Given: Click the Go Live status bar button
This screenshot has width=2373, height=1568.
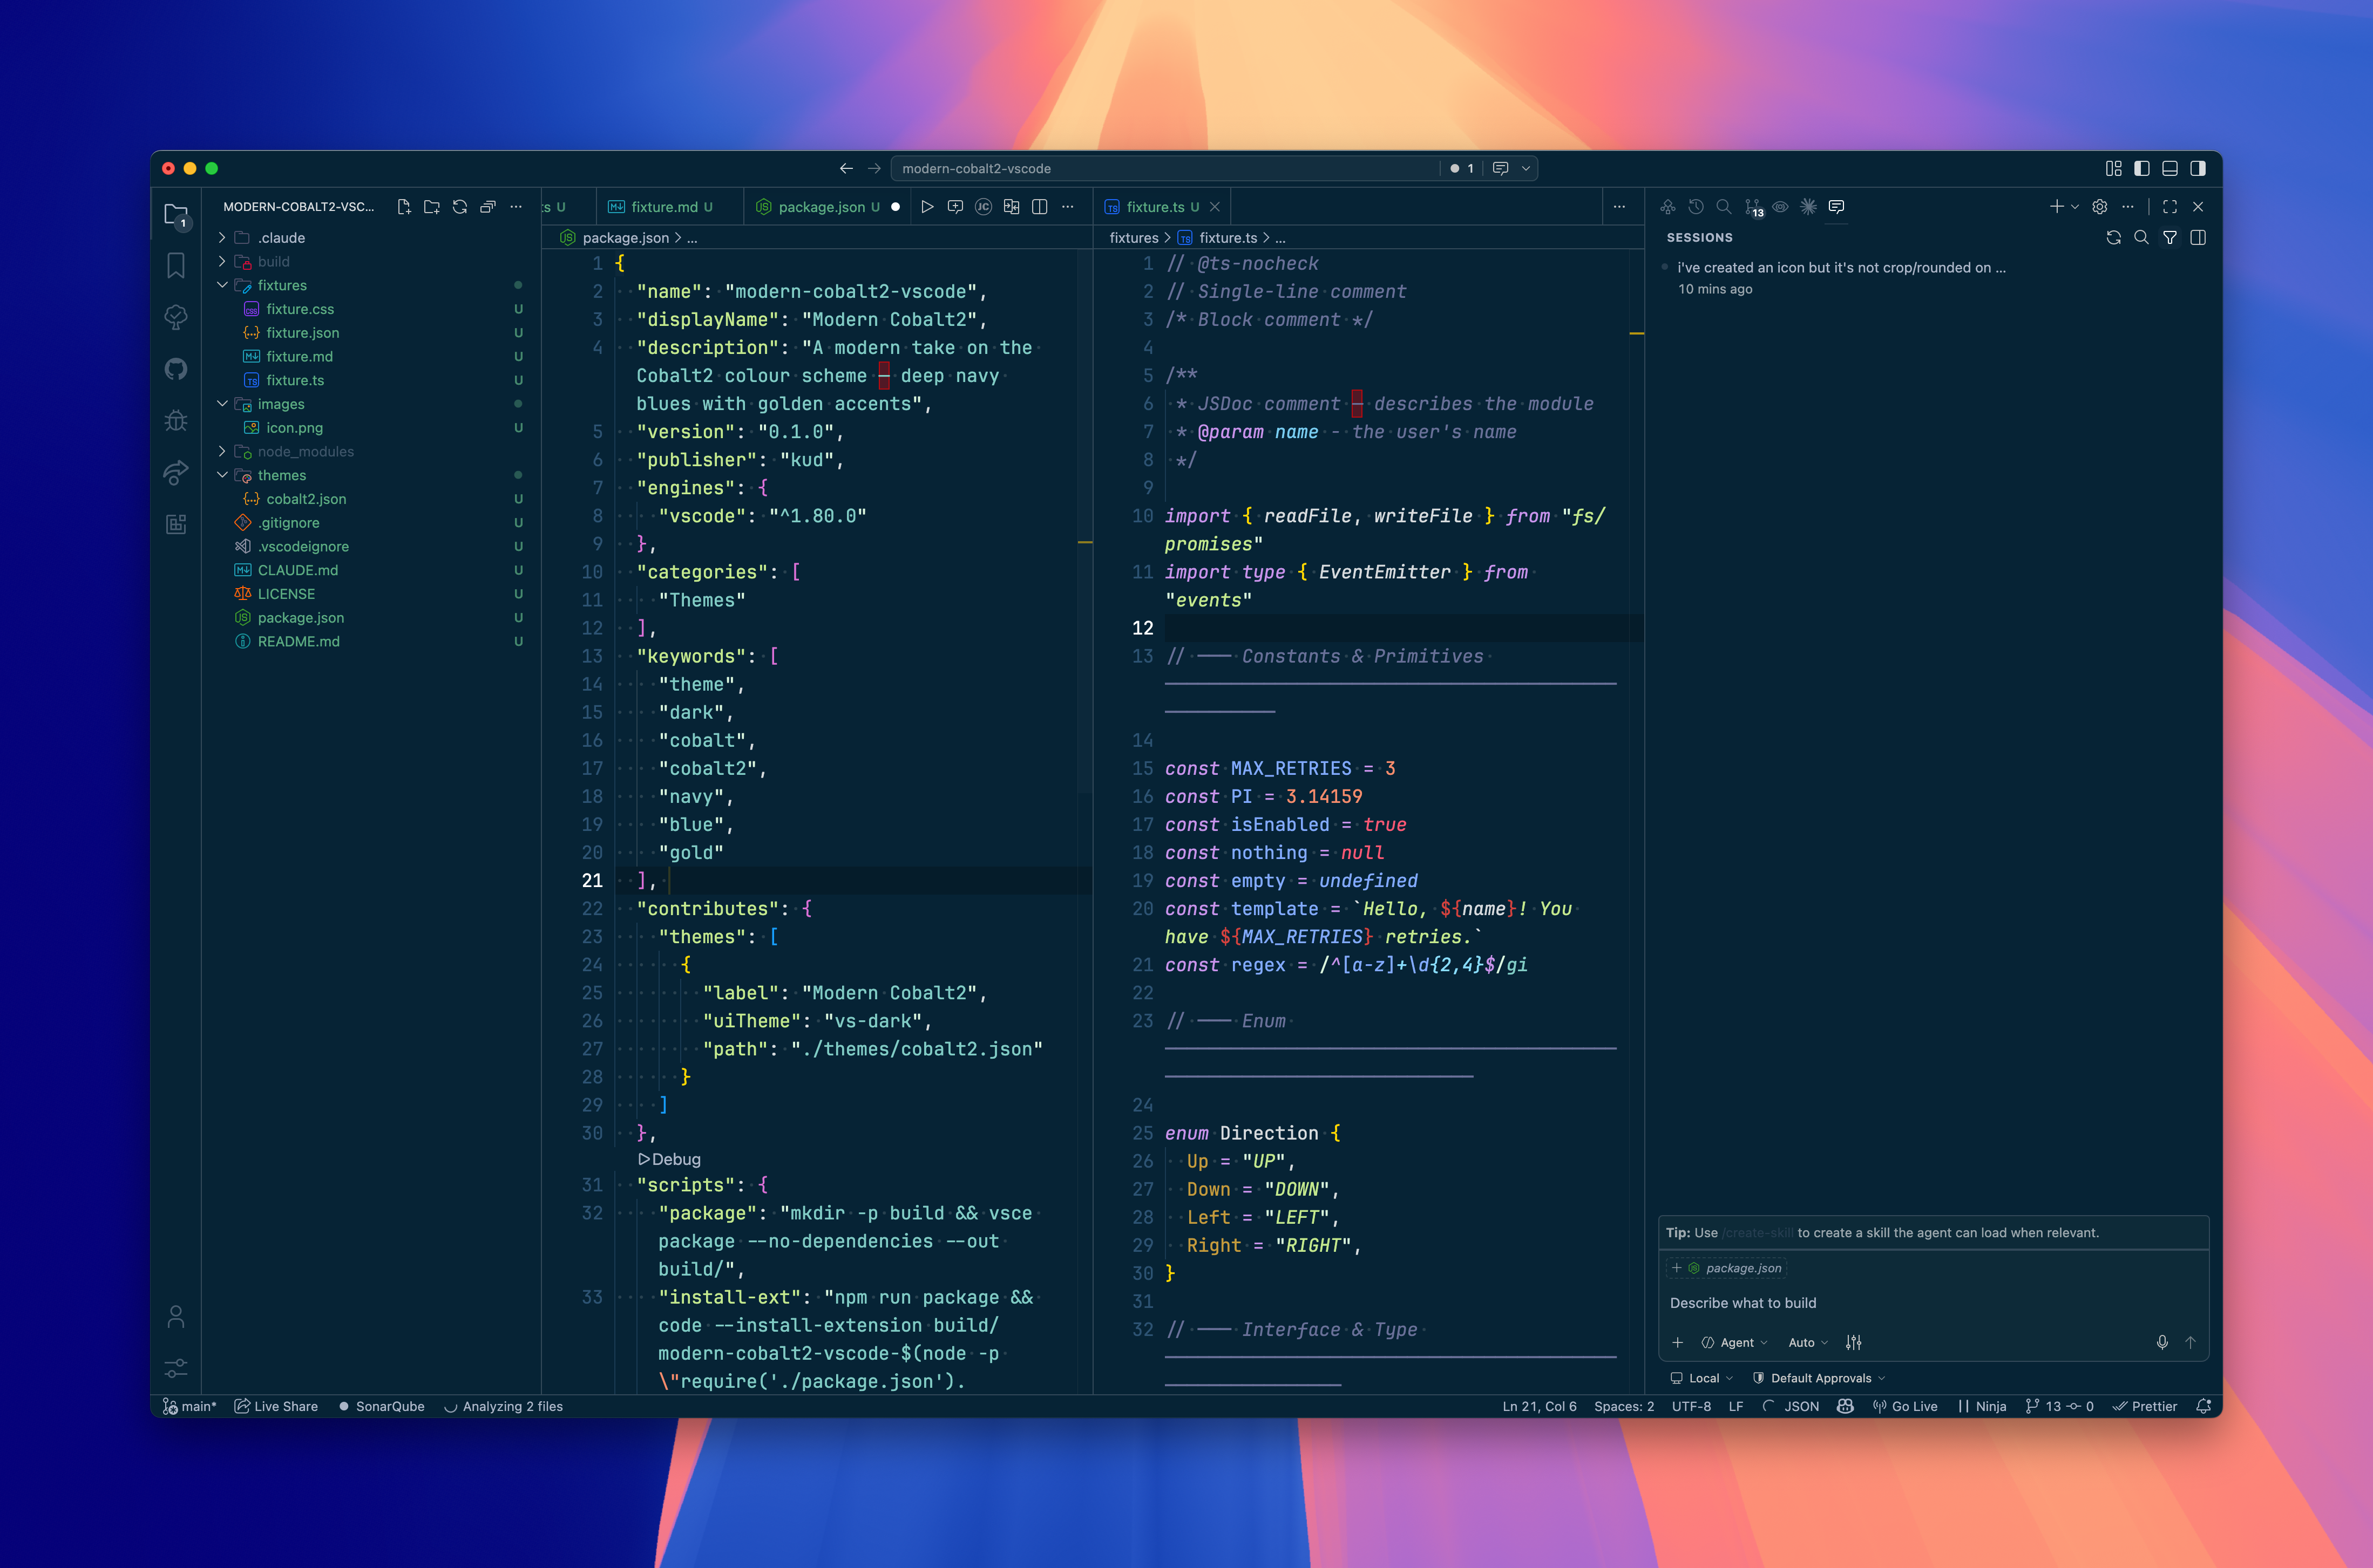Looking at the screenshot, I should click(1905, 1406).
